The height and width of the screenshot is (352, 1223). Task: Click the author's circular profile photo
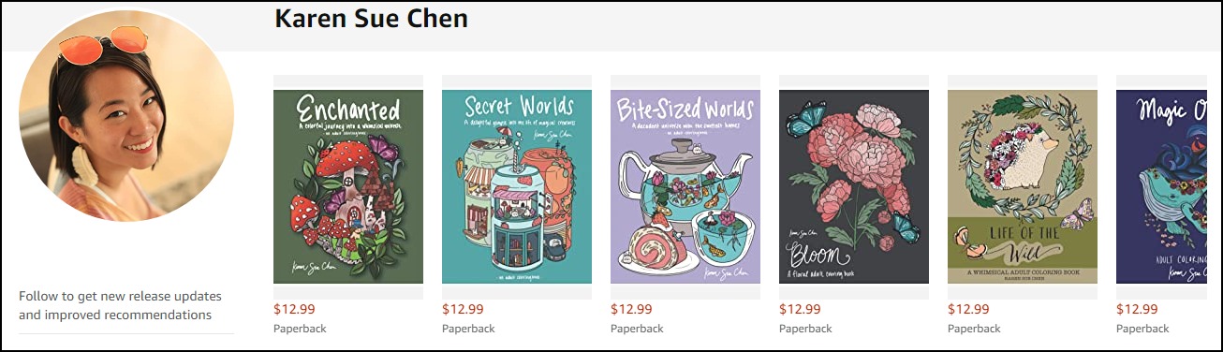tap(126, 116)
